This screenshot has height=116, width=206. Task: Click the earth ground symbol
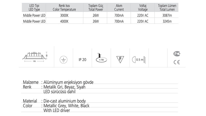[63, 60]
